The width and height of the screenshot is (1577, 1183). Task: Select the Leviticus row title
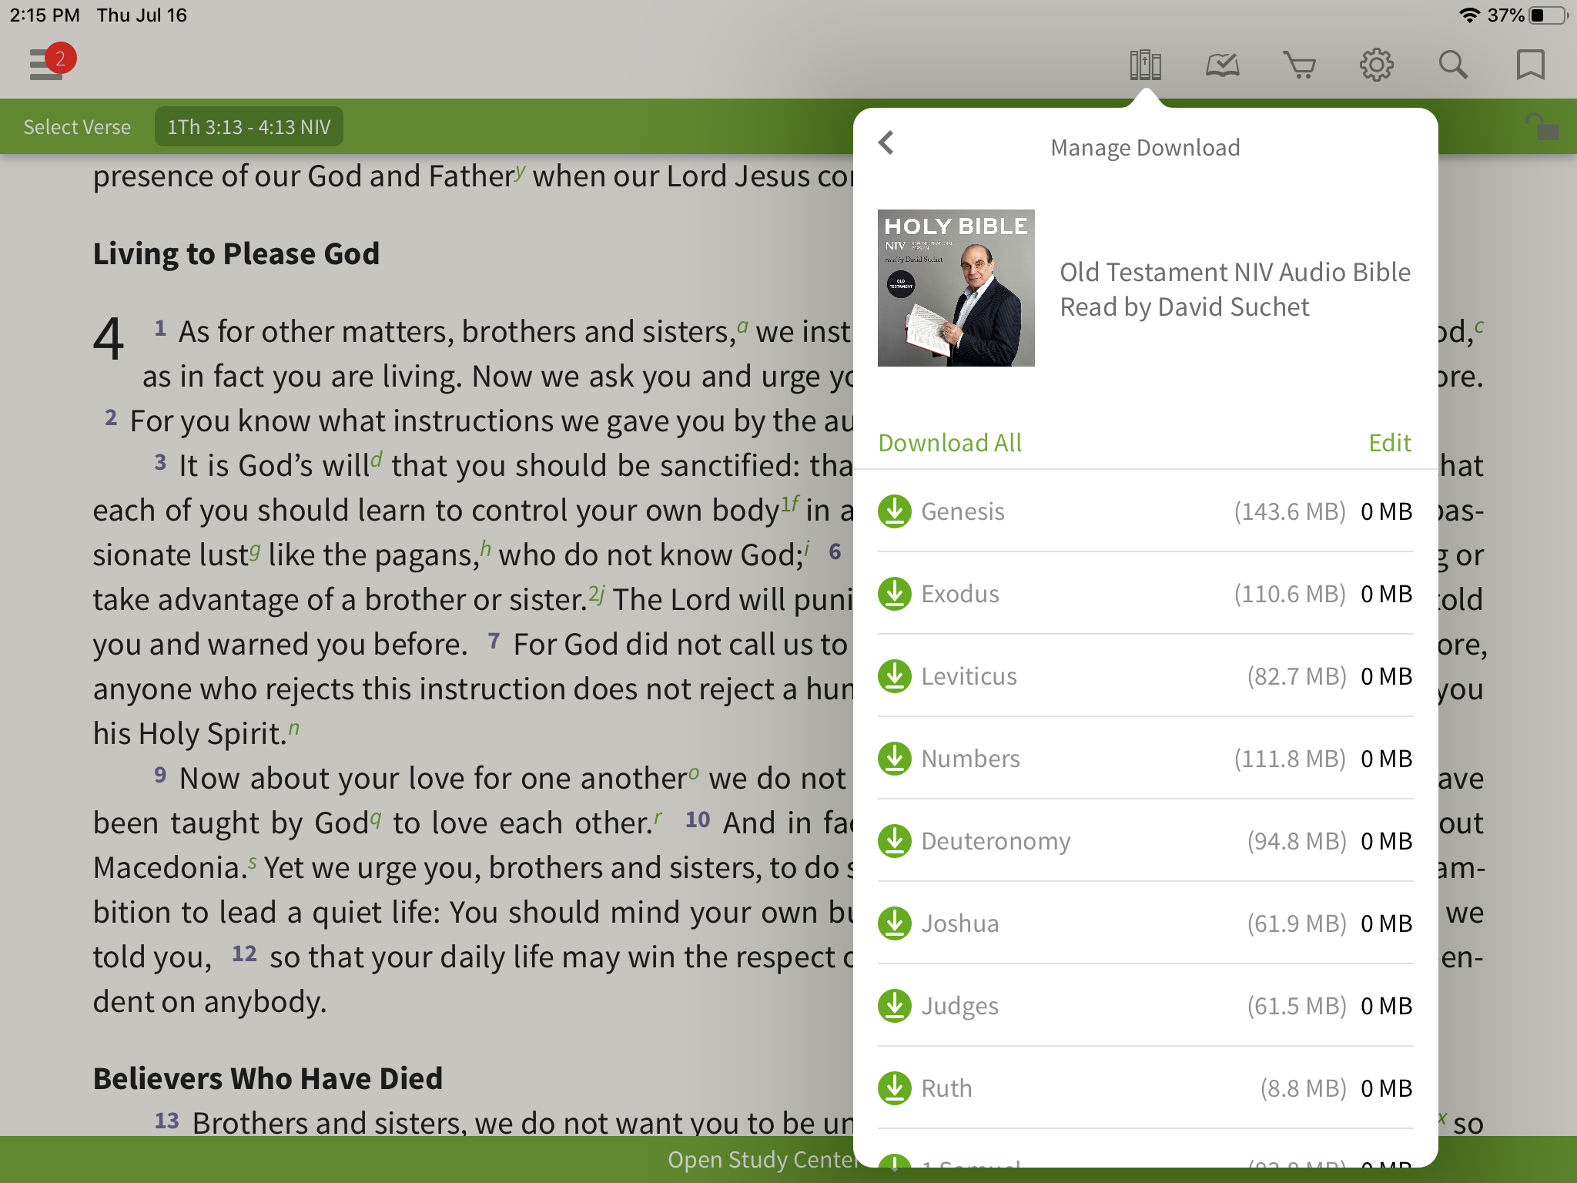click(x=969, y=676)
